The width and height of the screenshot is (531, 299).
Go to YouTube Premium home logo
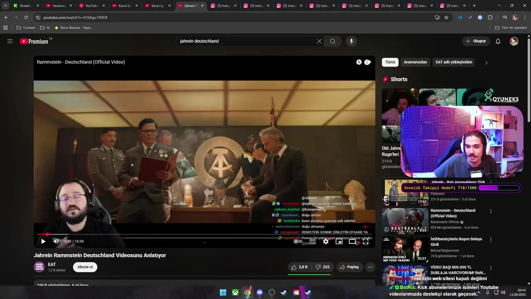click(34, 41)
